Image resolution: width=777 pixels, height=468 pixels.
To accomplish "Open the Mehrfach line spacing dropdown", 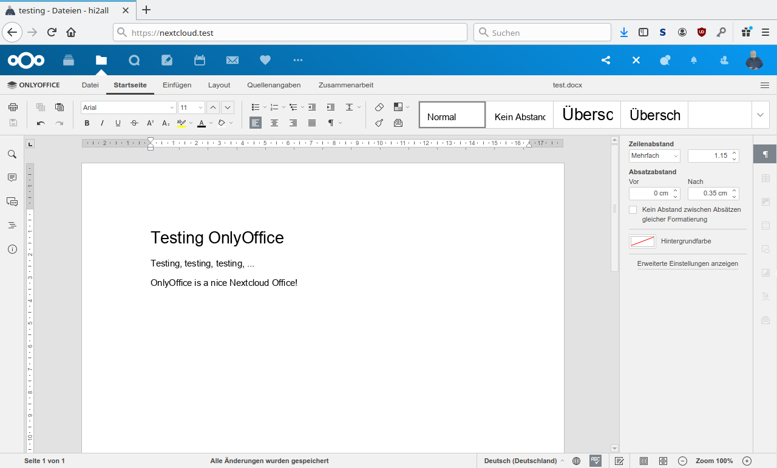I will (x=654, y=156).
